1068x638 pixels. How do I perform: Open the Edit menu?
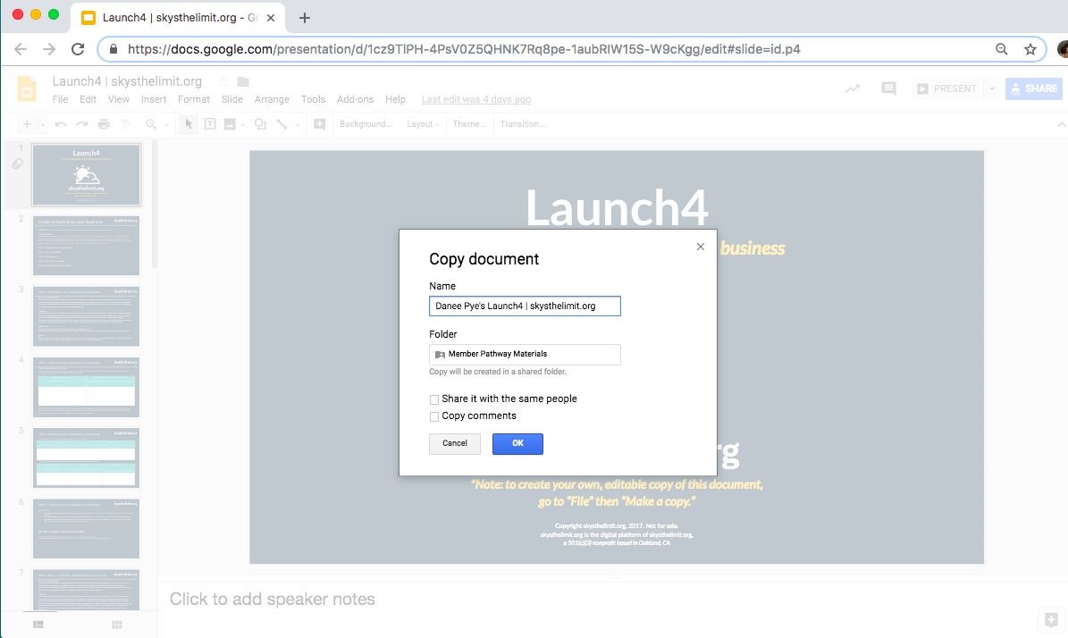pos(88,99)
